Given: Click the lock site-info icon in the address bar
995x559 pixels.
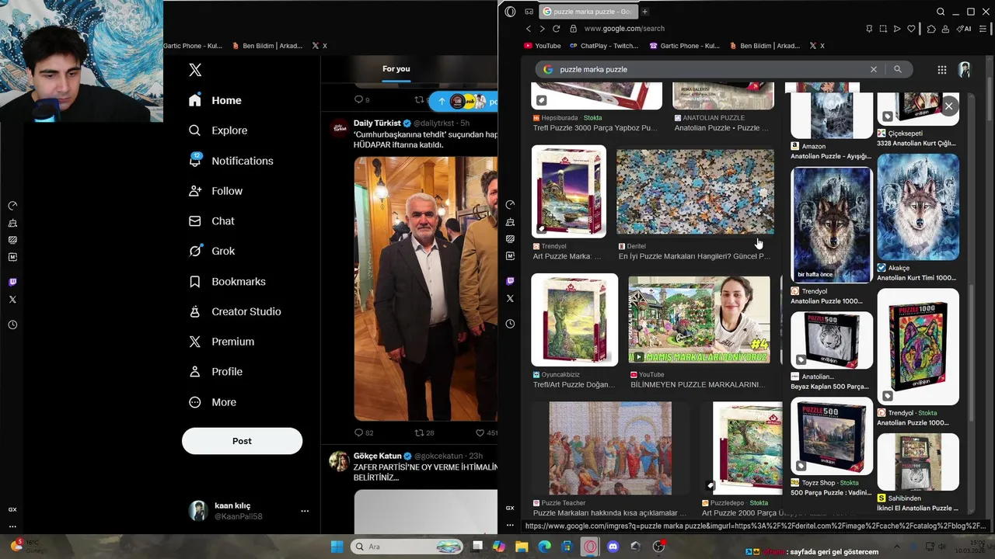Looking at the screenshot, I should [x=574, y=29].
